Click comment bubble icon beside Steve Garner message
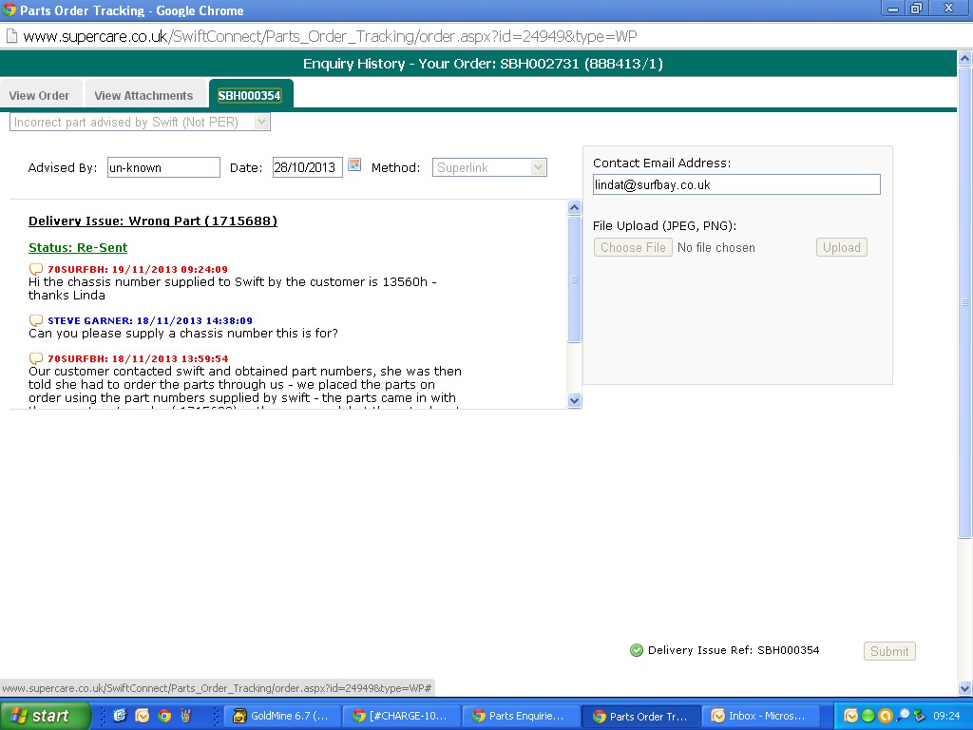This screenshot has height=730, width=973. click(x=36, y=321)
